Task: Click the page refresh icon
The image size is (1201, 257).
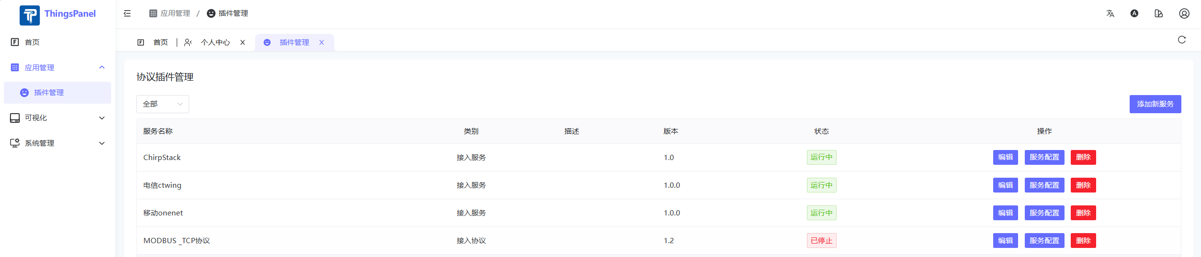Action: (x=1182, y=40)
